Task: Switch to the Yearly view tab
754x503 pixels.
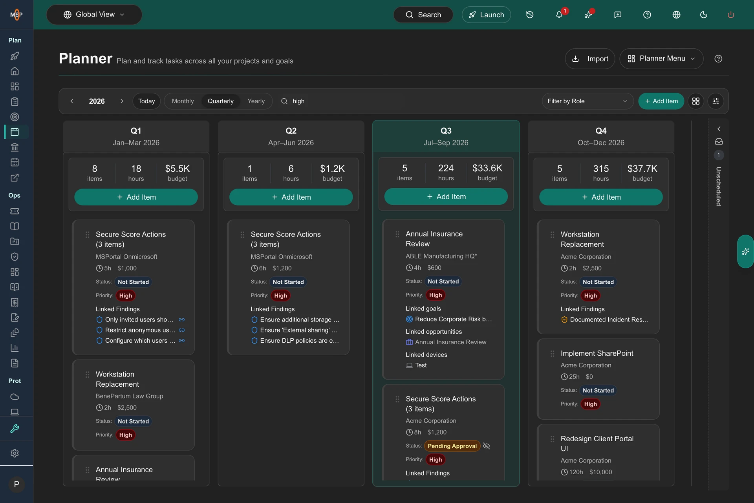Action: pos(256,101)
